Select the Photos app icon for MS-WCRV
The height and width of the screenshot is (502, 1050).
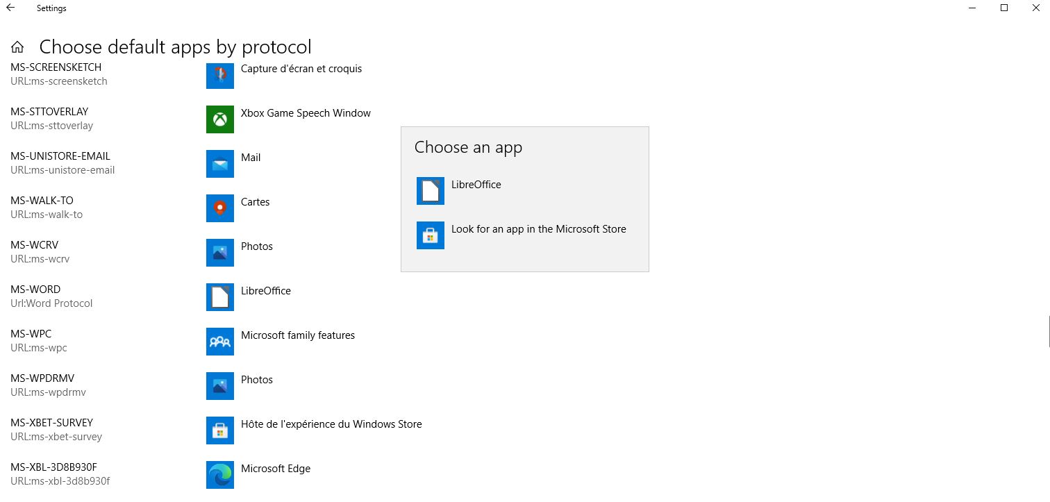click(x=219, y=253)
